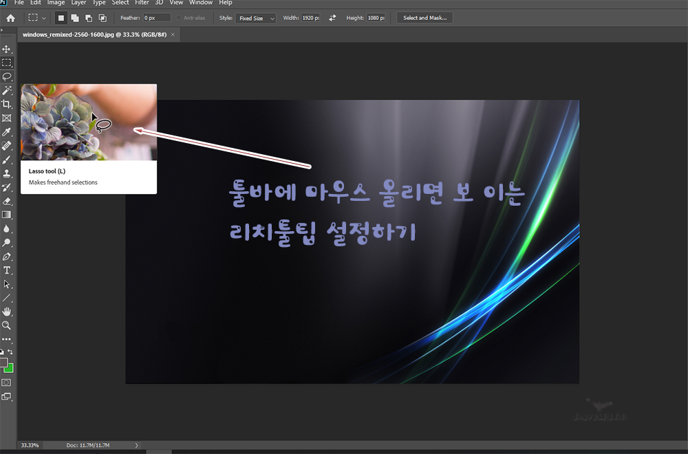This screenshot has height=454, width=688.
Task: Select the Clone Stamp tool
Action: (7, 173)
